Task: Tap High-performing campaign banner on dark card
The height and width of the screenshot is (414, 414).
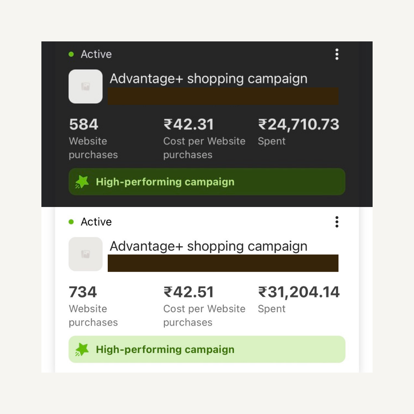Action: (x=207, y=182)
